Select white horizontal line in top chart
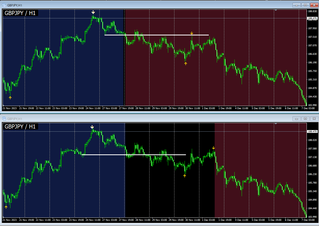The height and width of the screenshot is (226, 319). (x=157, y=35)
